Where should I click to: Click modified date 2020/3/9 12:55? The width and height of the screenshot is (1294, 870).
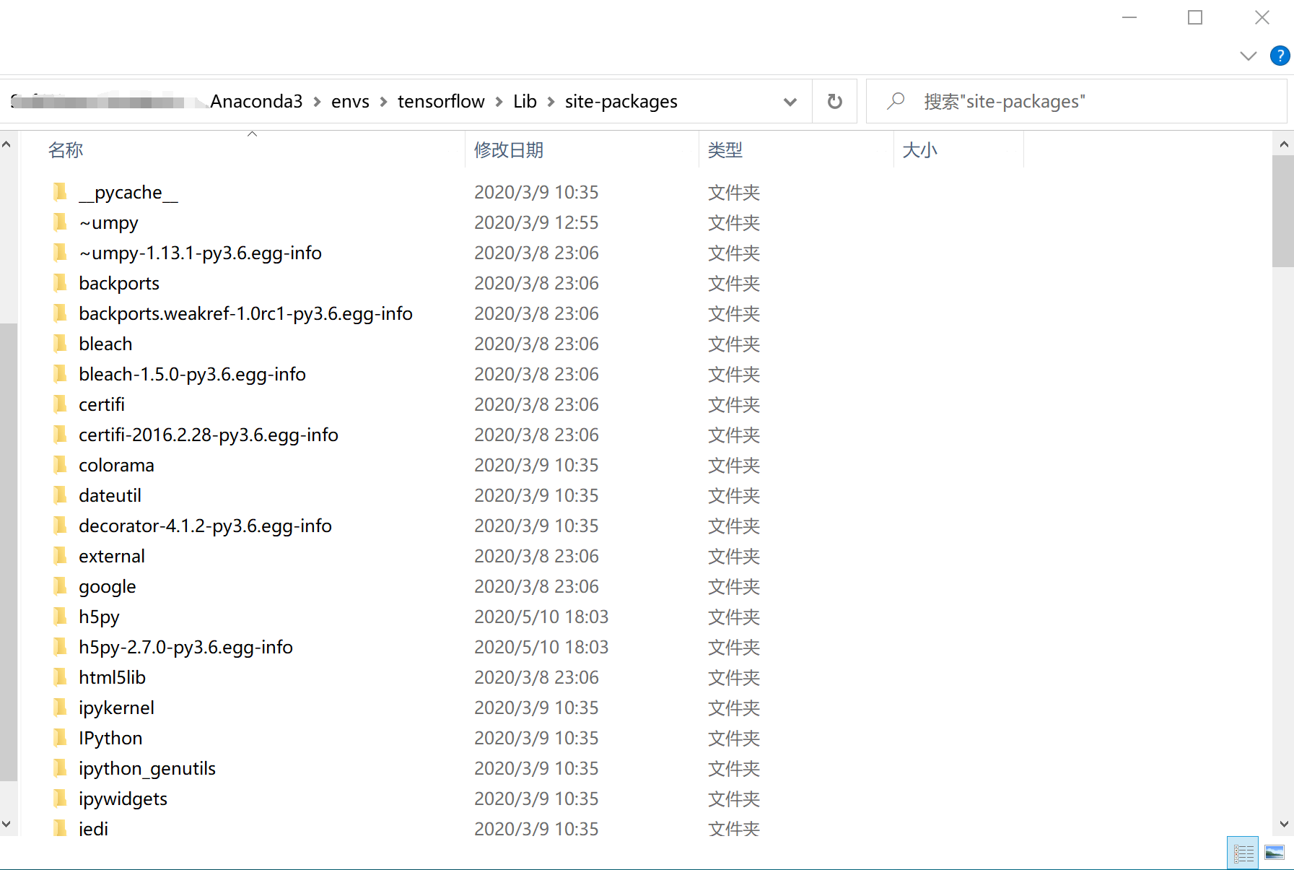tap(536, 222)
